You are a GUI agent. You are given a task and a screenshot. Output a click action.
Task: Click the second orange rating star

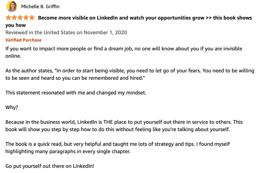(x=14, y=18)
